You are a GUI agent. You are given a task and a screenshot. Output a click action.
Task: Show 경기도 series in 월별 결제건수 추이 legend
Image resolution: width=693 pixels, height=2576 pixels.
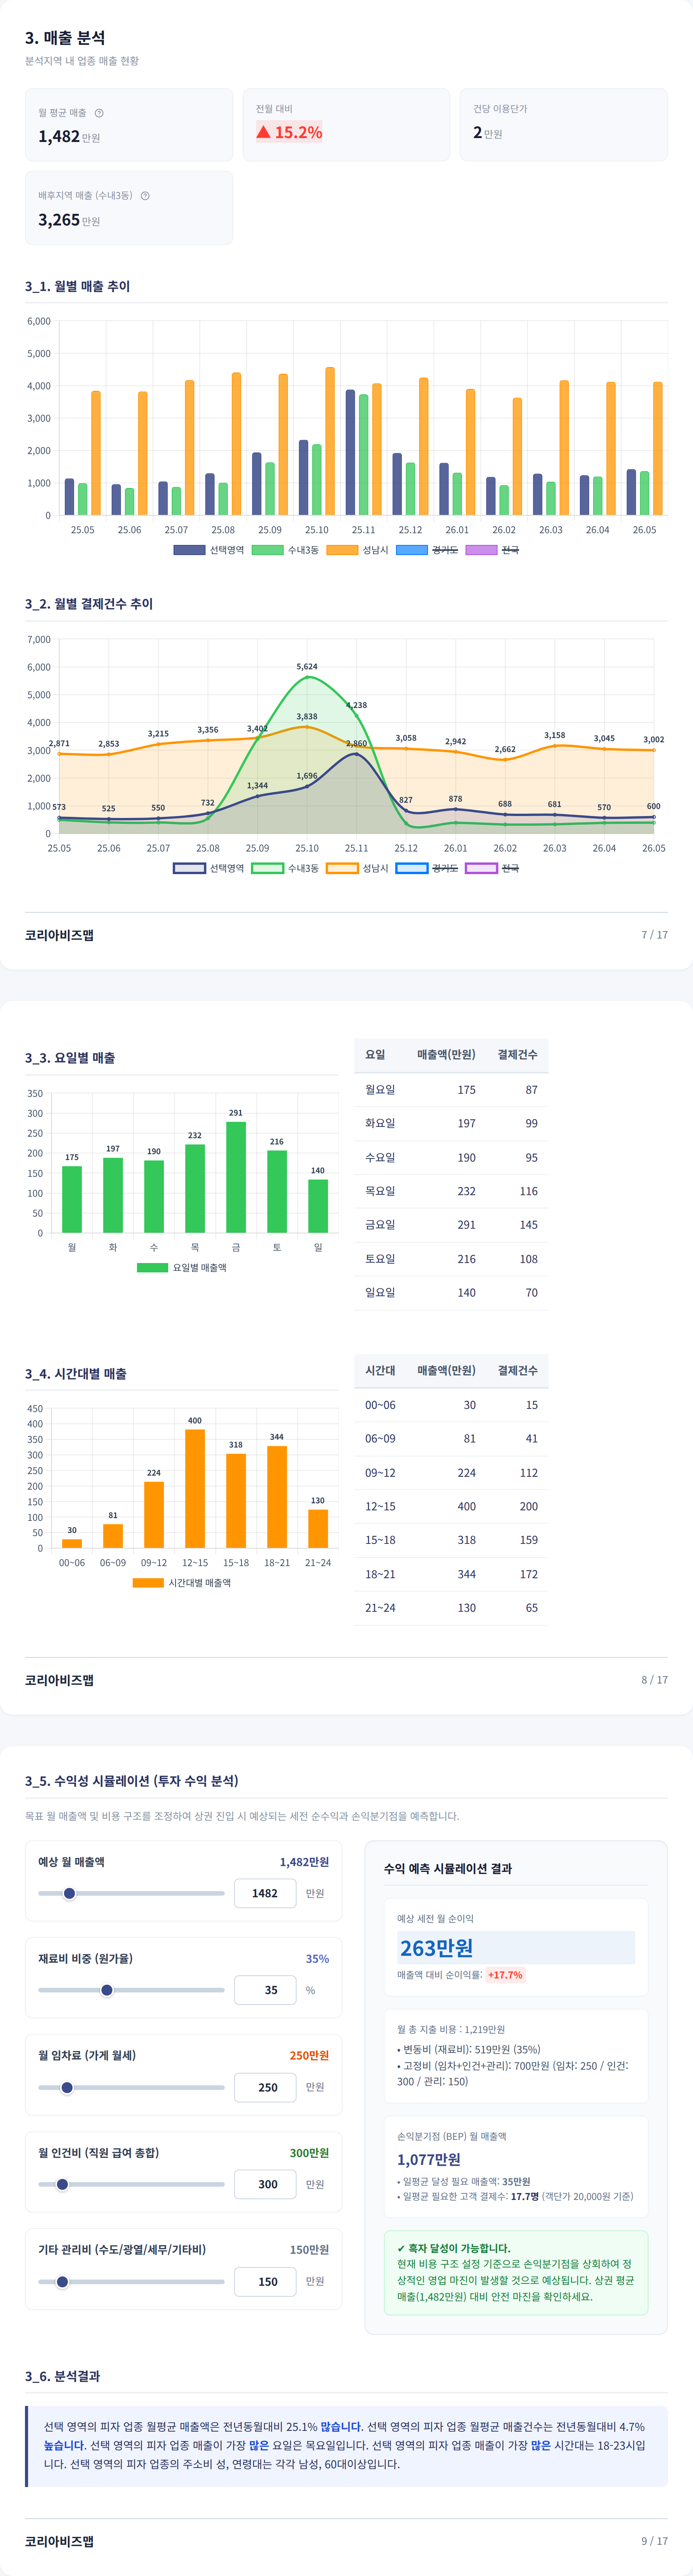click(427, 868)
